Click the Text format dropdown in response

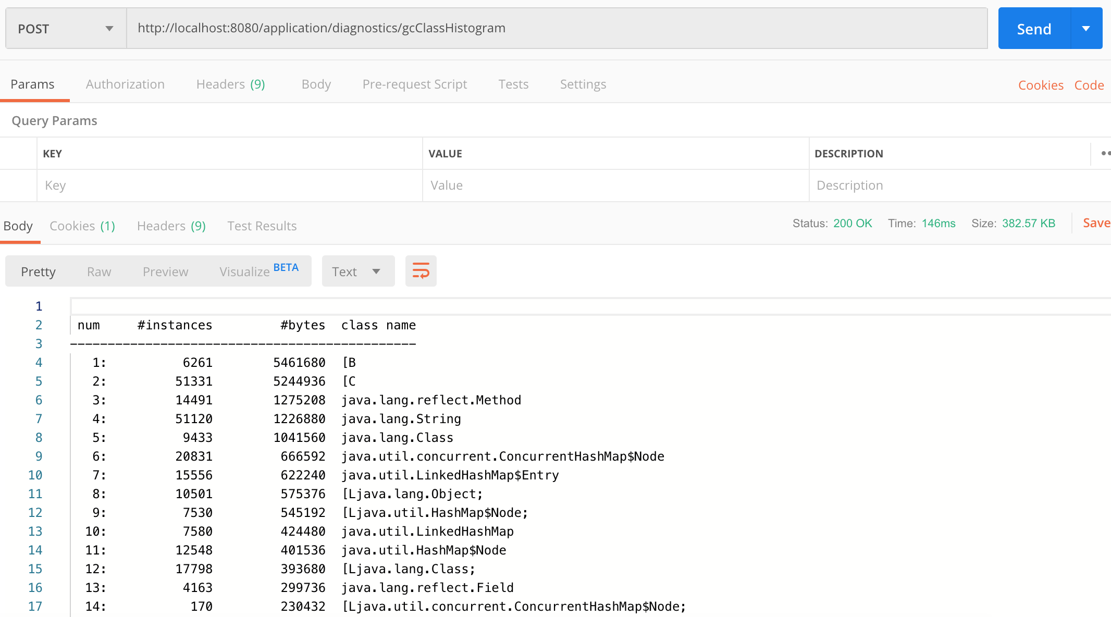pos(357,272)
